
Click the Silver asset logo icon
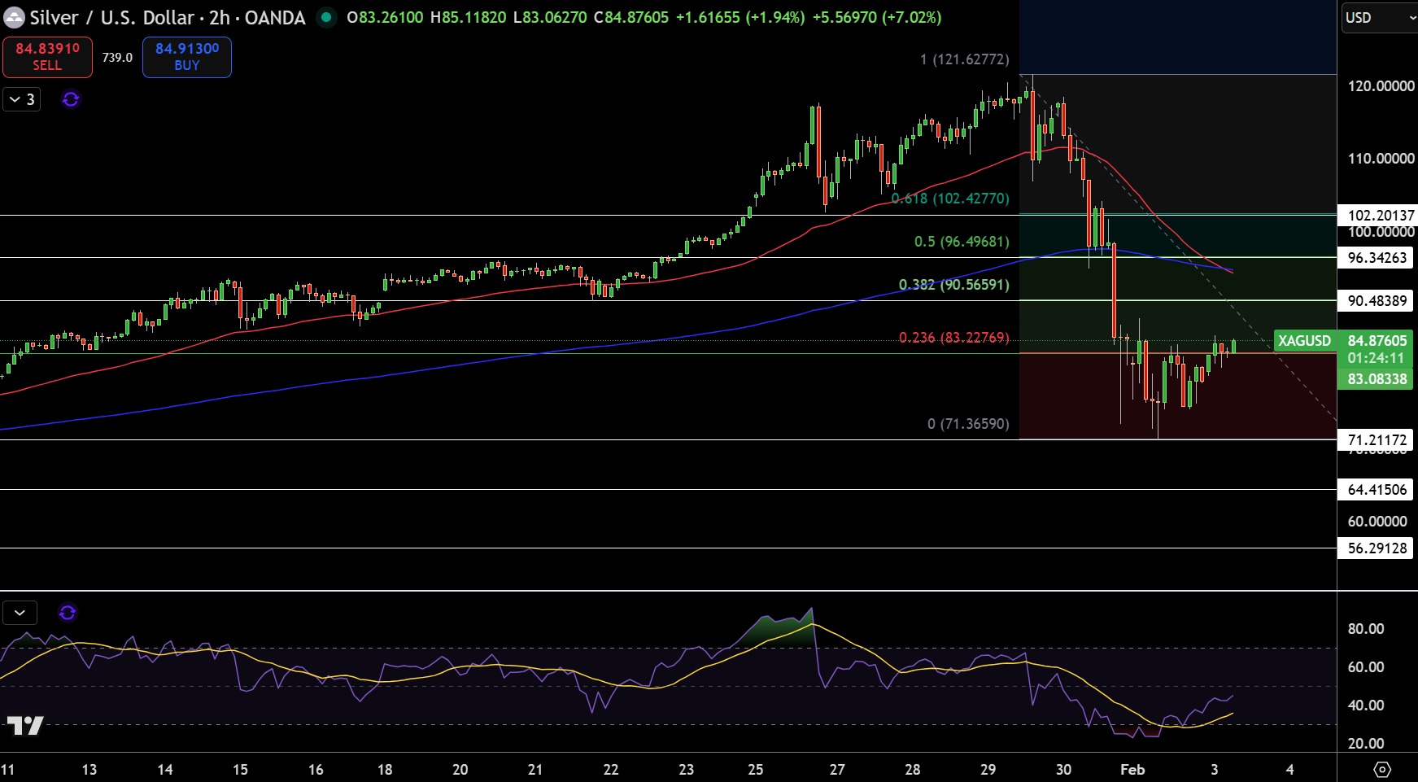[13, 16]
